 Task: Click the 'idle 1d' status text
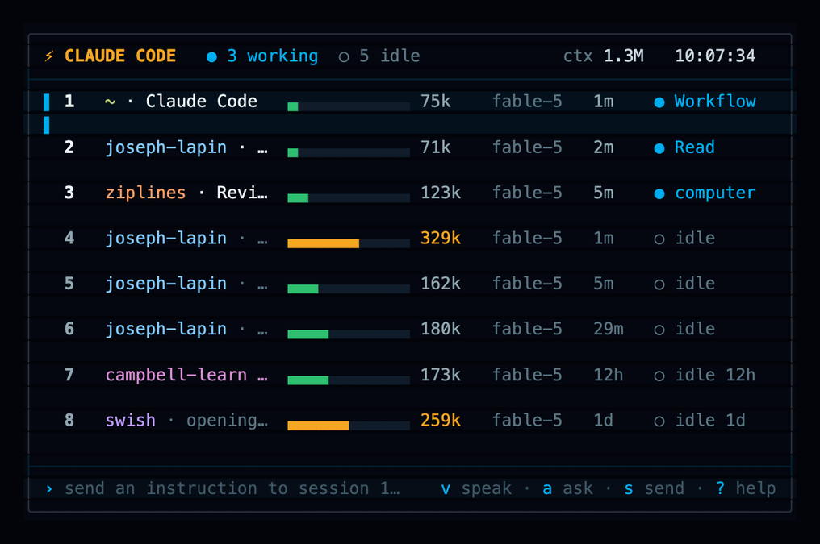pyautogui.click(x=710, y=420)
